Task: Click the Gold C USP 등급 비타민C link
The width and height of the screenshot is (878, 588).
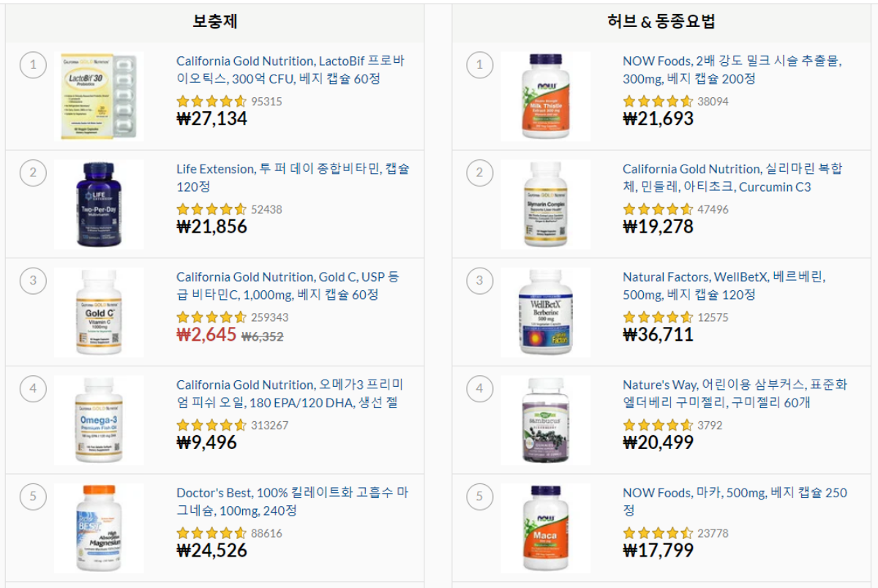Action: (x=291, y=286)
